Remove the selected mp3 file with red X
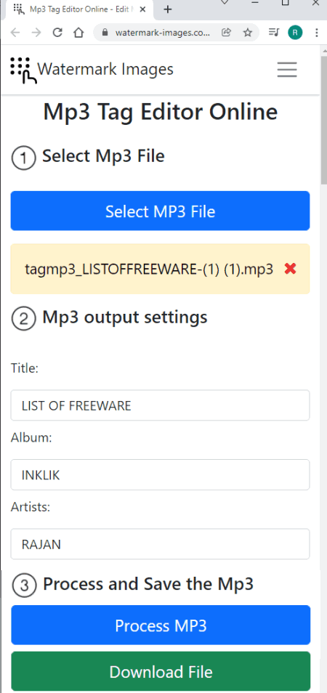Image resolution: width=327 pixels, height=693 pixels. click(x=291, y=268)
